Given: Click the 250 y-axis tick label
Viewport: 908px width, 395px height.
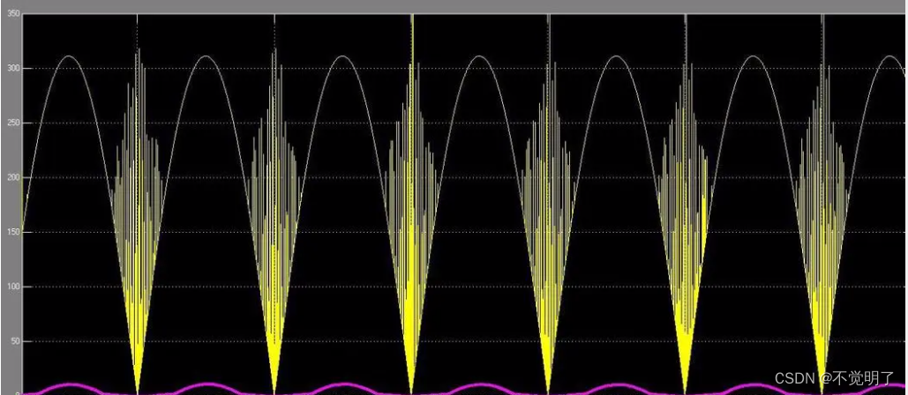Looking at the screenshot, I should coord(13,123).
